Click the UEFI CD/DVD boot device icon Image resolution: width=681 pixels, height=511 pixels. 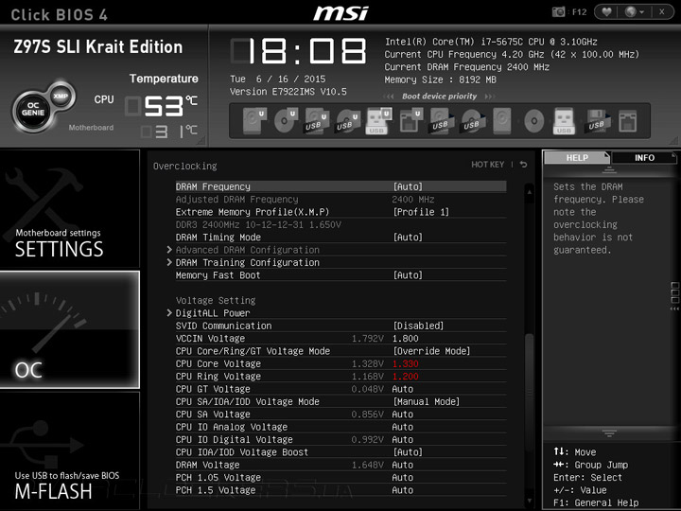[x=286, y=120]
